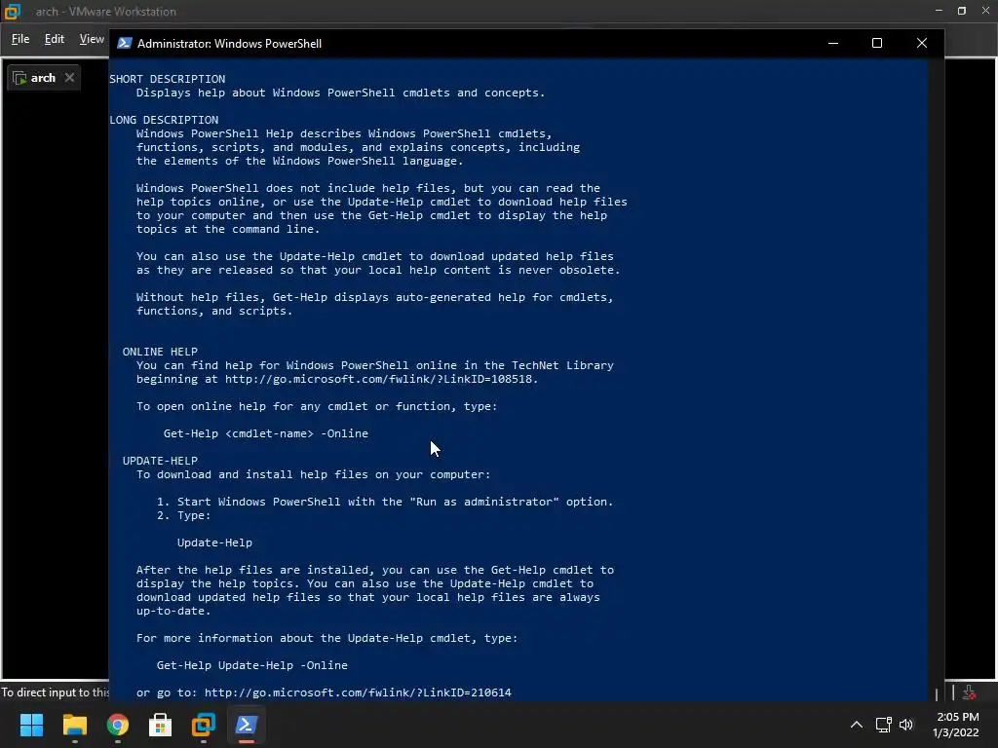The image size is (998, 748).
Task: Select the arch VM tab
Action: click(43, 78)
